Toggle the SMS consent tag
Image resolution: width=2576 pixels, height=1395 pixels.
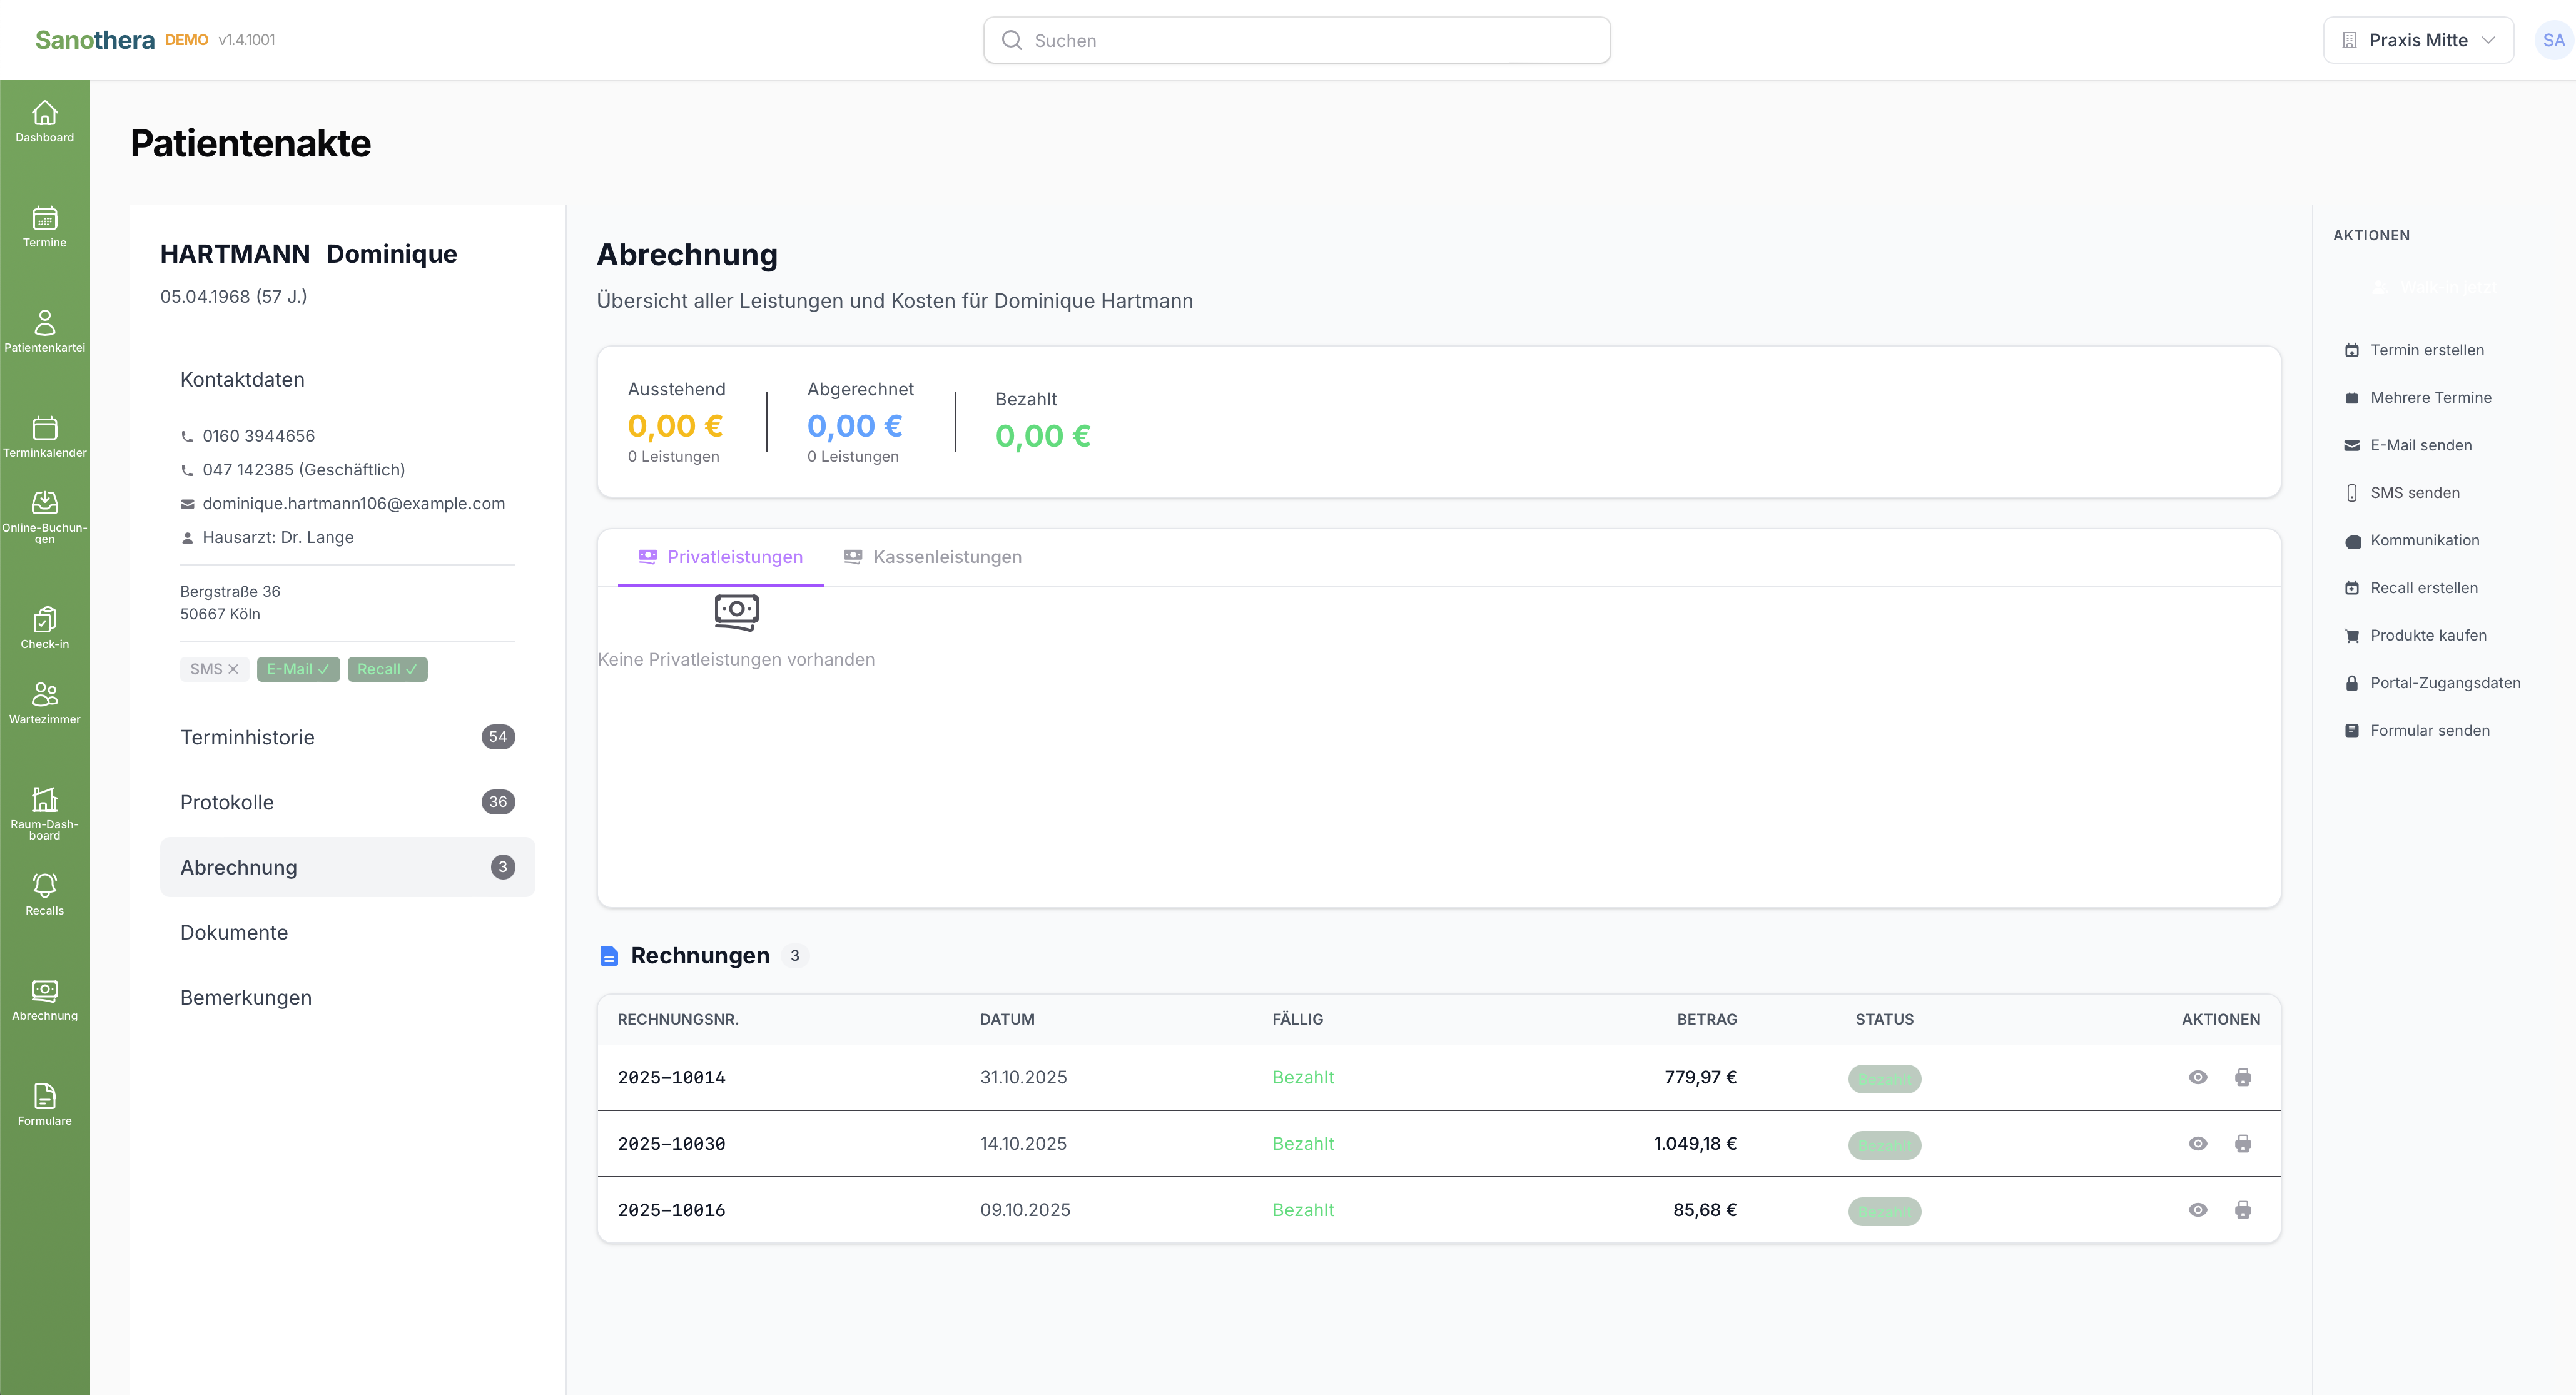[x=214, y=669]
